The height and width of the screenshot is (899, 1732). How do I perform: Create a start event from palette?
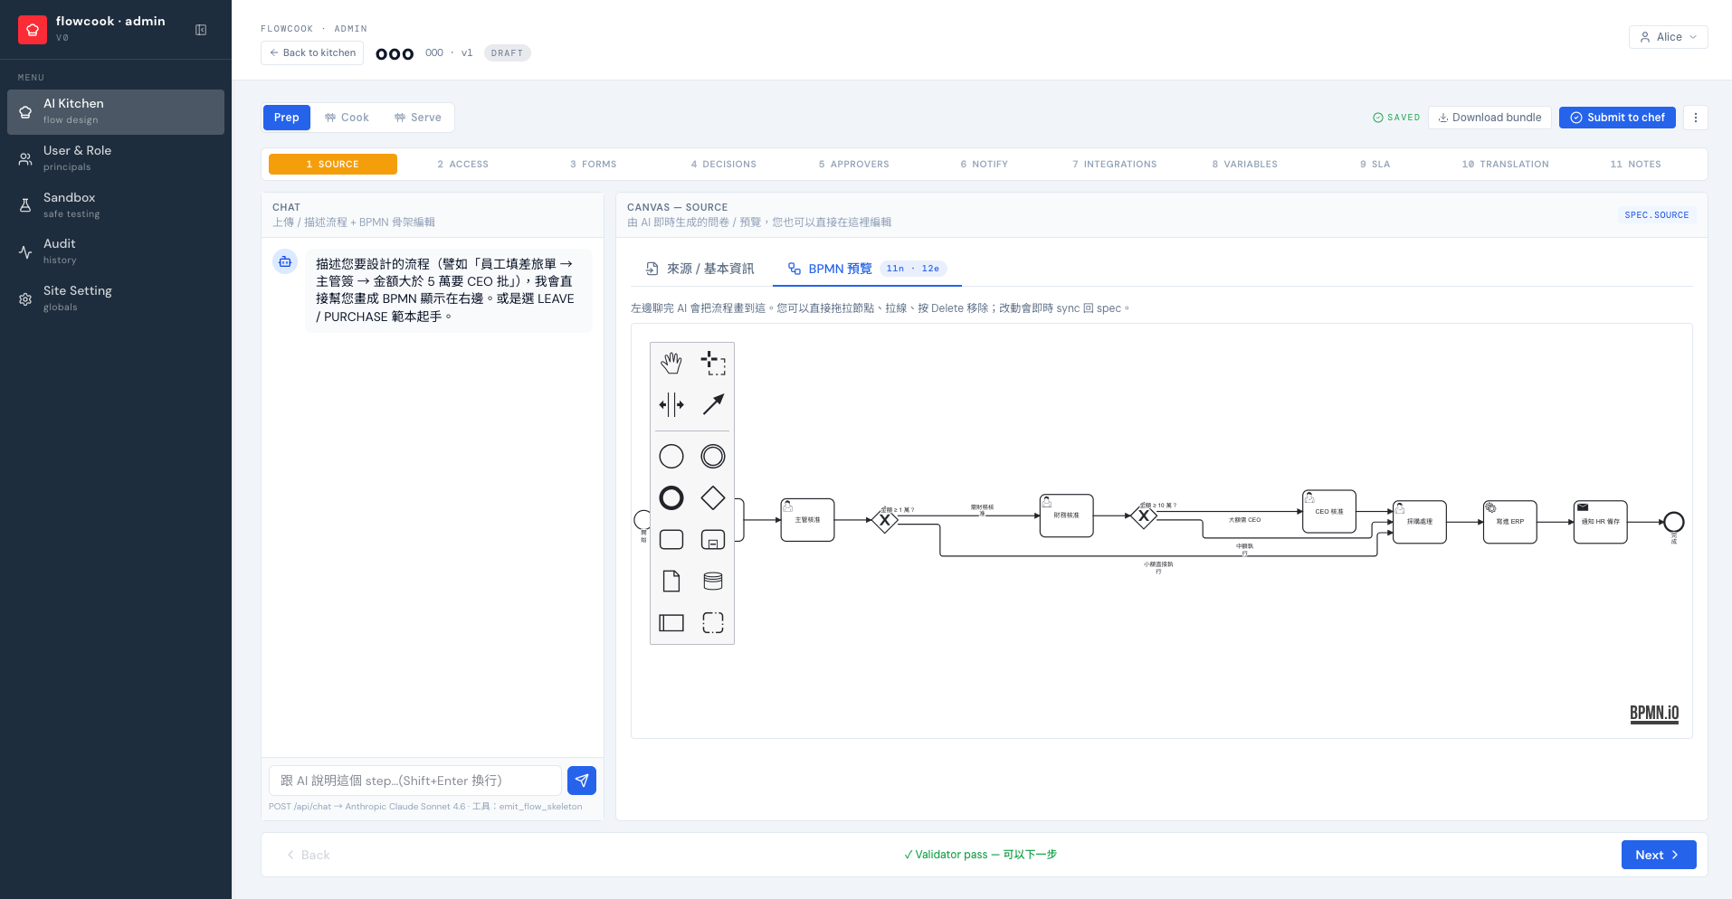click(671, 457)
